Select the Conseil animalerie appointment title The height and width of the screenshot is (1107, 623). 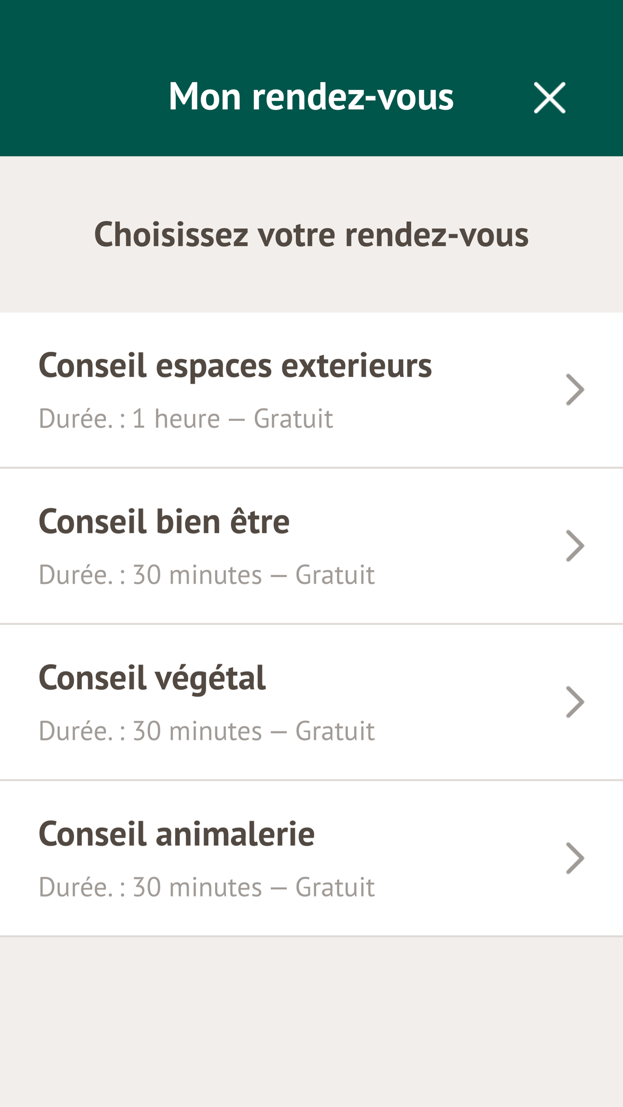tap(177, 834)
